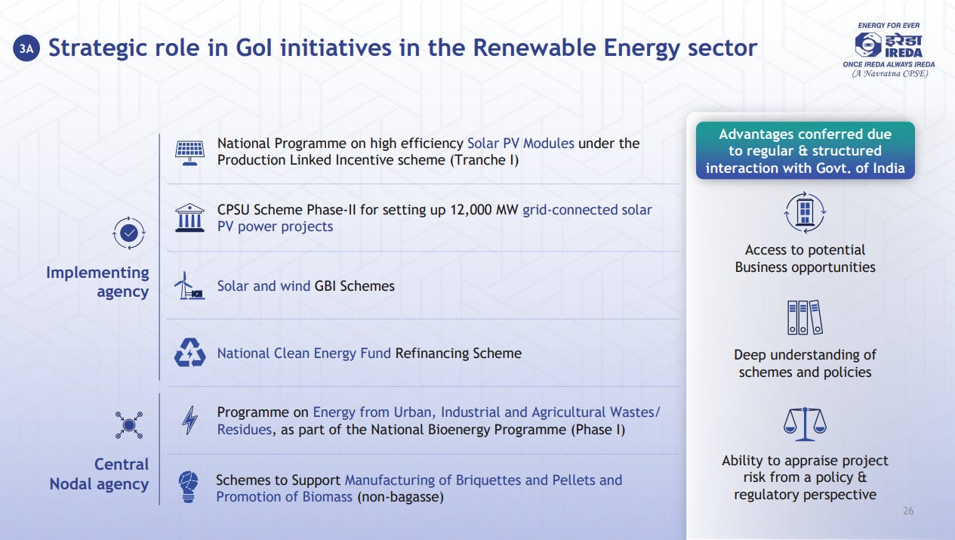Click the Access to potential Business opportunities text
The image size is (955, 540).
click(x=805, y=258)
